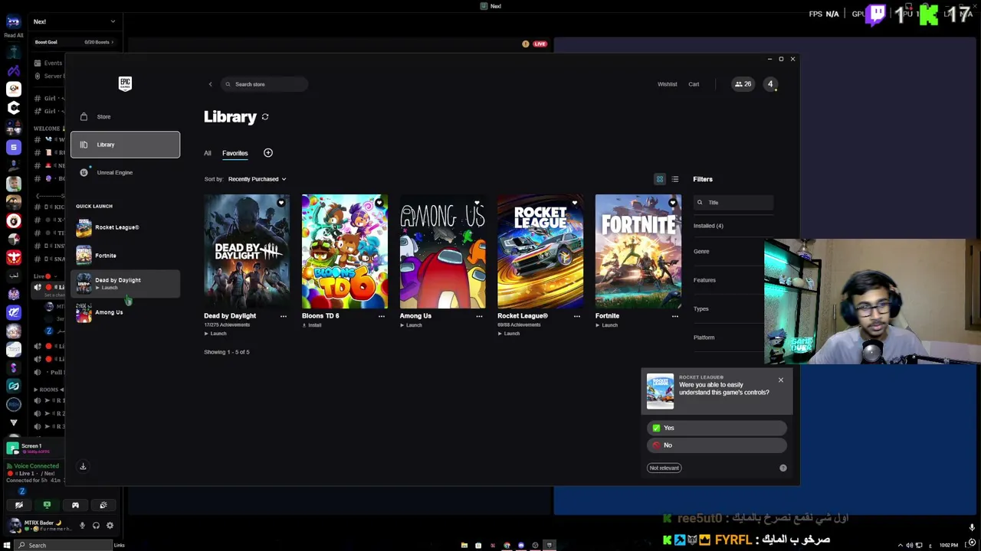The width and height of the screenshot is (981, 551).
Task: Stop Discord screen share button
Action: pyautogui.click(x=47, y=505)
